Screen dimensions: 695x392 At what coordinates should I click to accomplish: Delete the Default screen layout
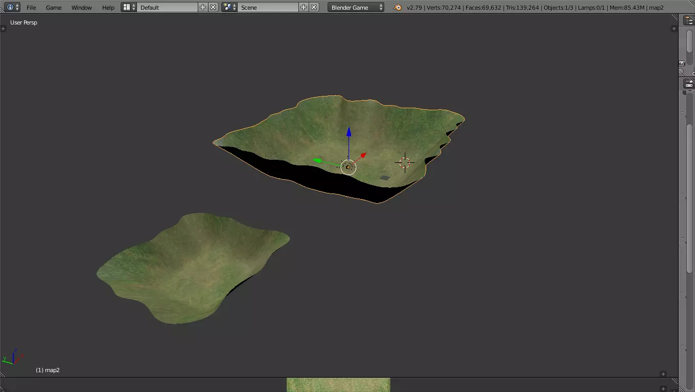[213, 7]
